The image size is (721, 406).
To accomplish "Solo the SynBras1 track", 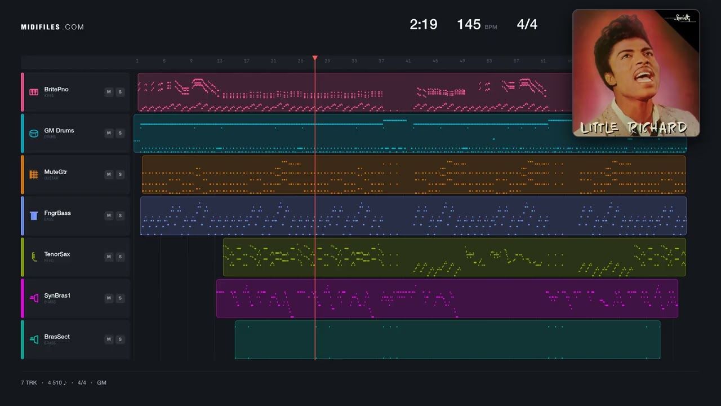I will pos(120,298).
